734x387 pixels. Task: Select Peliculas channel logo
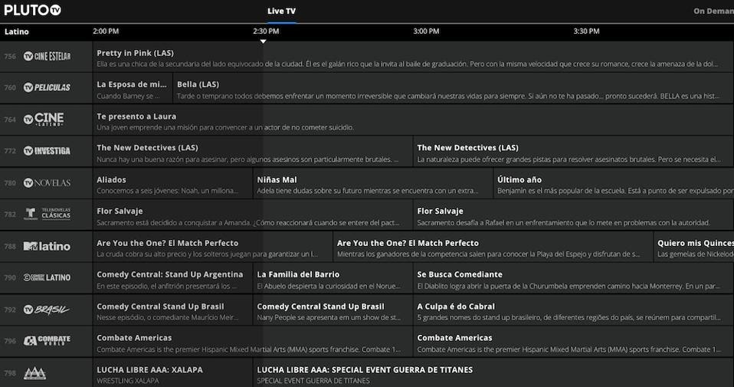(x=47, y=87)
